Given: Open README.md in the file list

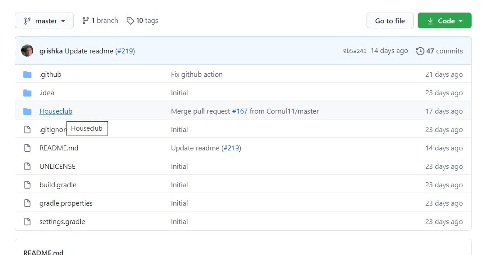Looking at the screenshot, I should click(x=59, y=148).
